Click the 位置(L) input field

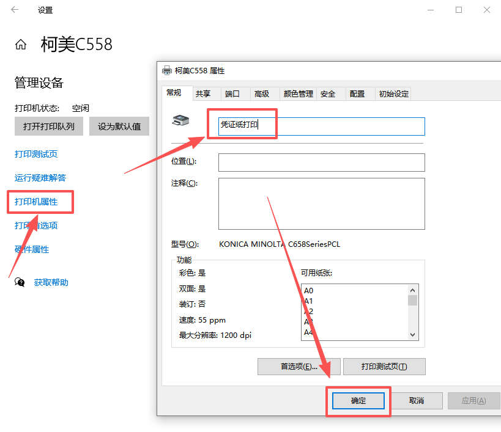pos(321,163)
